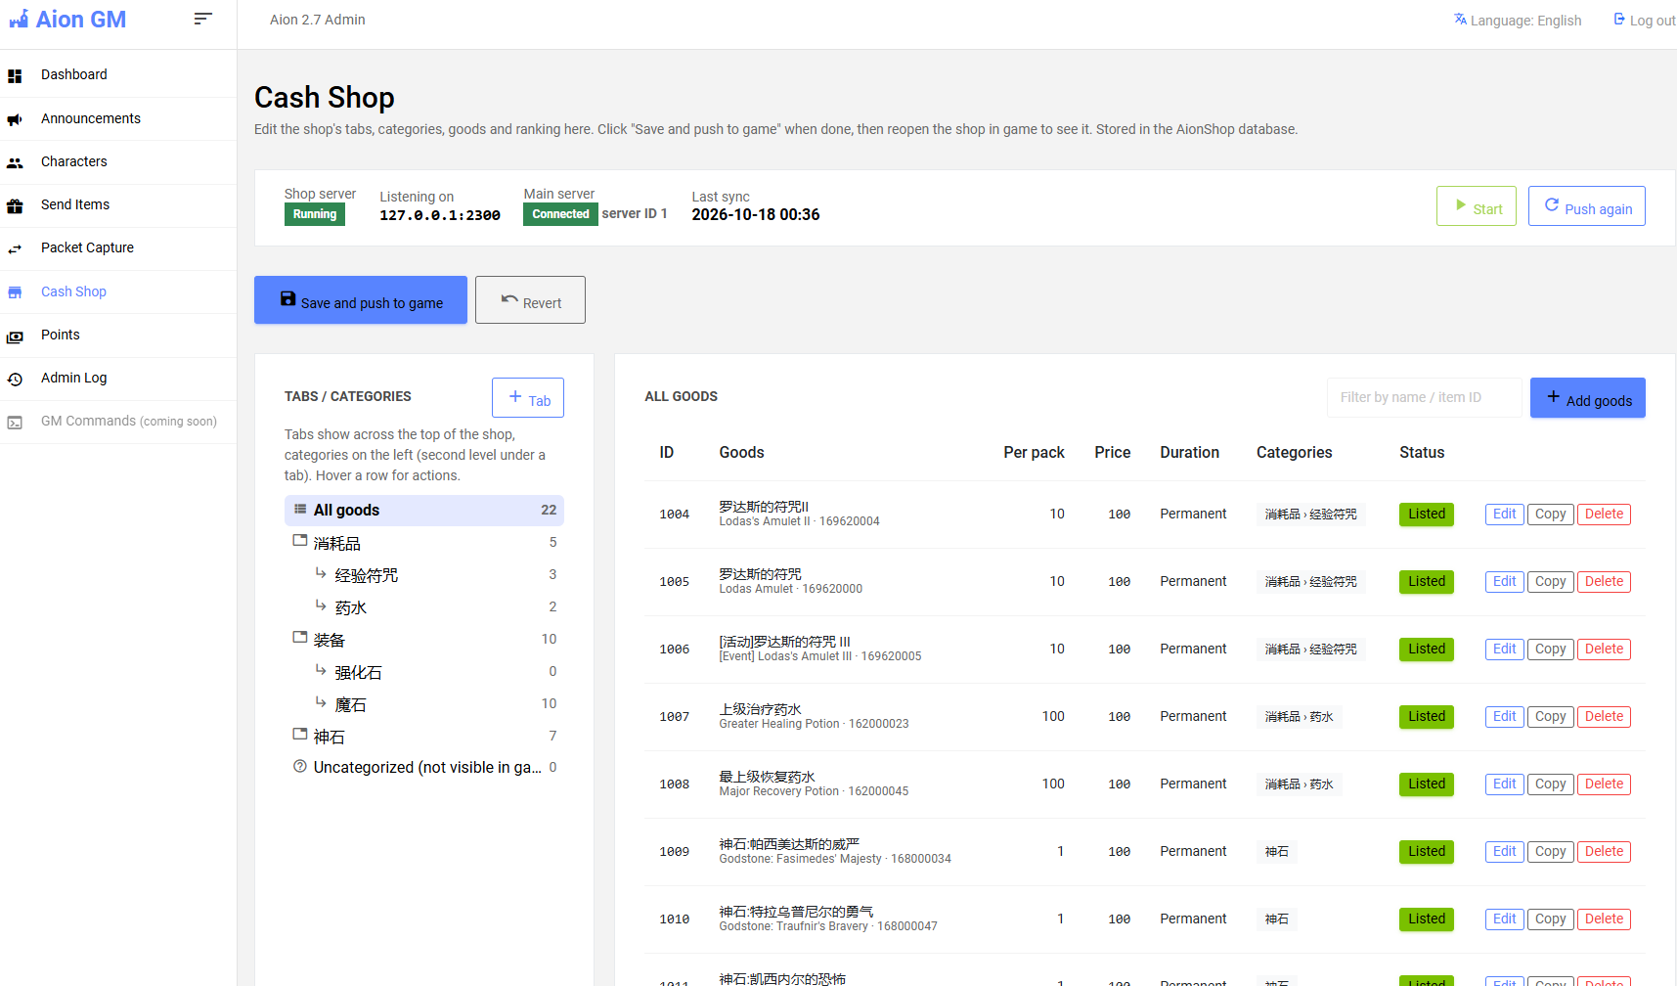This screenshot has height=986, width=1677.
Task: Add a new Tab to categories
Action: [528, 398]
